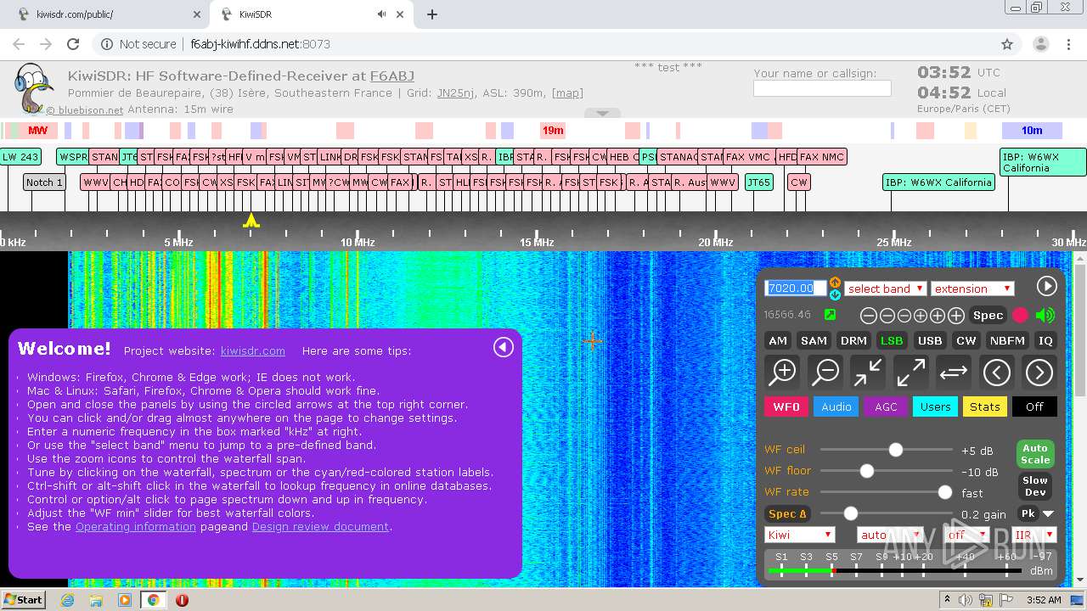Toggle the Slow Dev button
Screen dimensions: 1087x611
click(x=1035, y=486)
